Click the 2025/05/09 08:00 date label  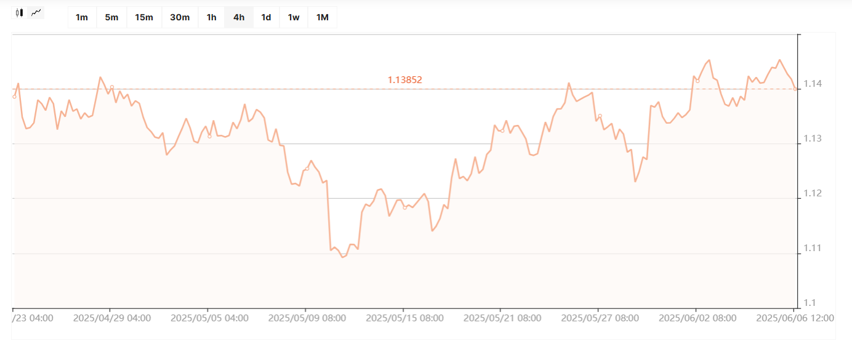point(307,318)
